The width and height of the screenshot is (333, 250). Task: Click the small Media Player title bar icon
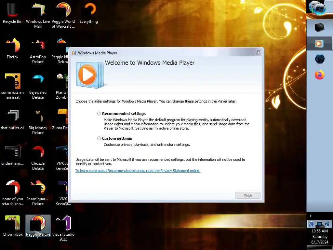click(x=74, y=53)
